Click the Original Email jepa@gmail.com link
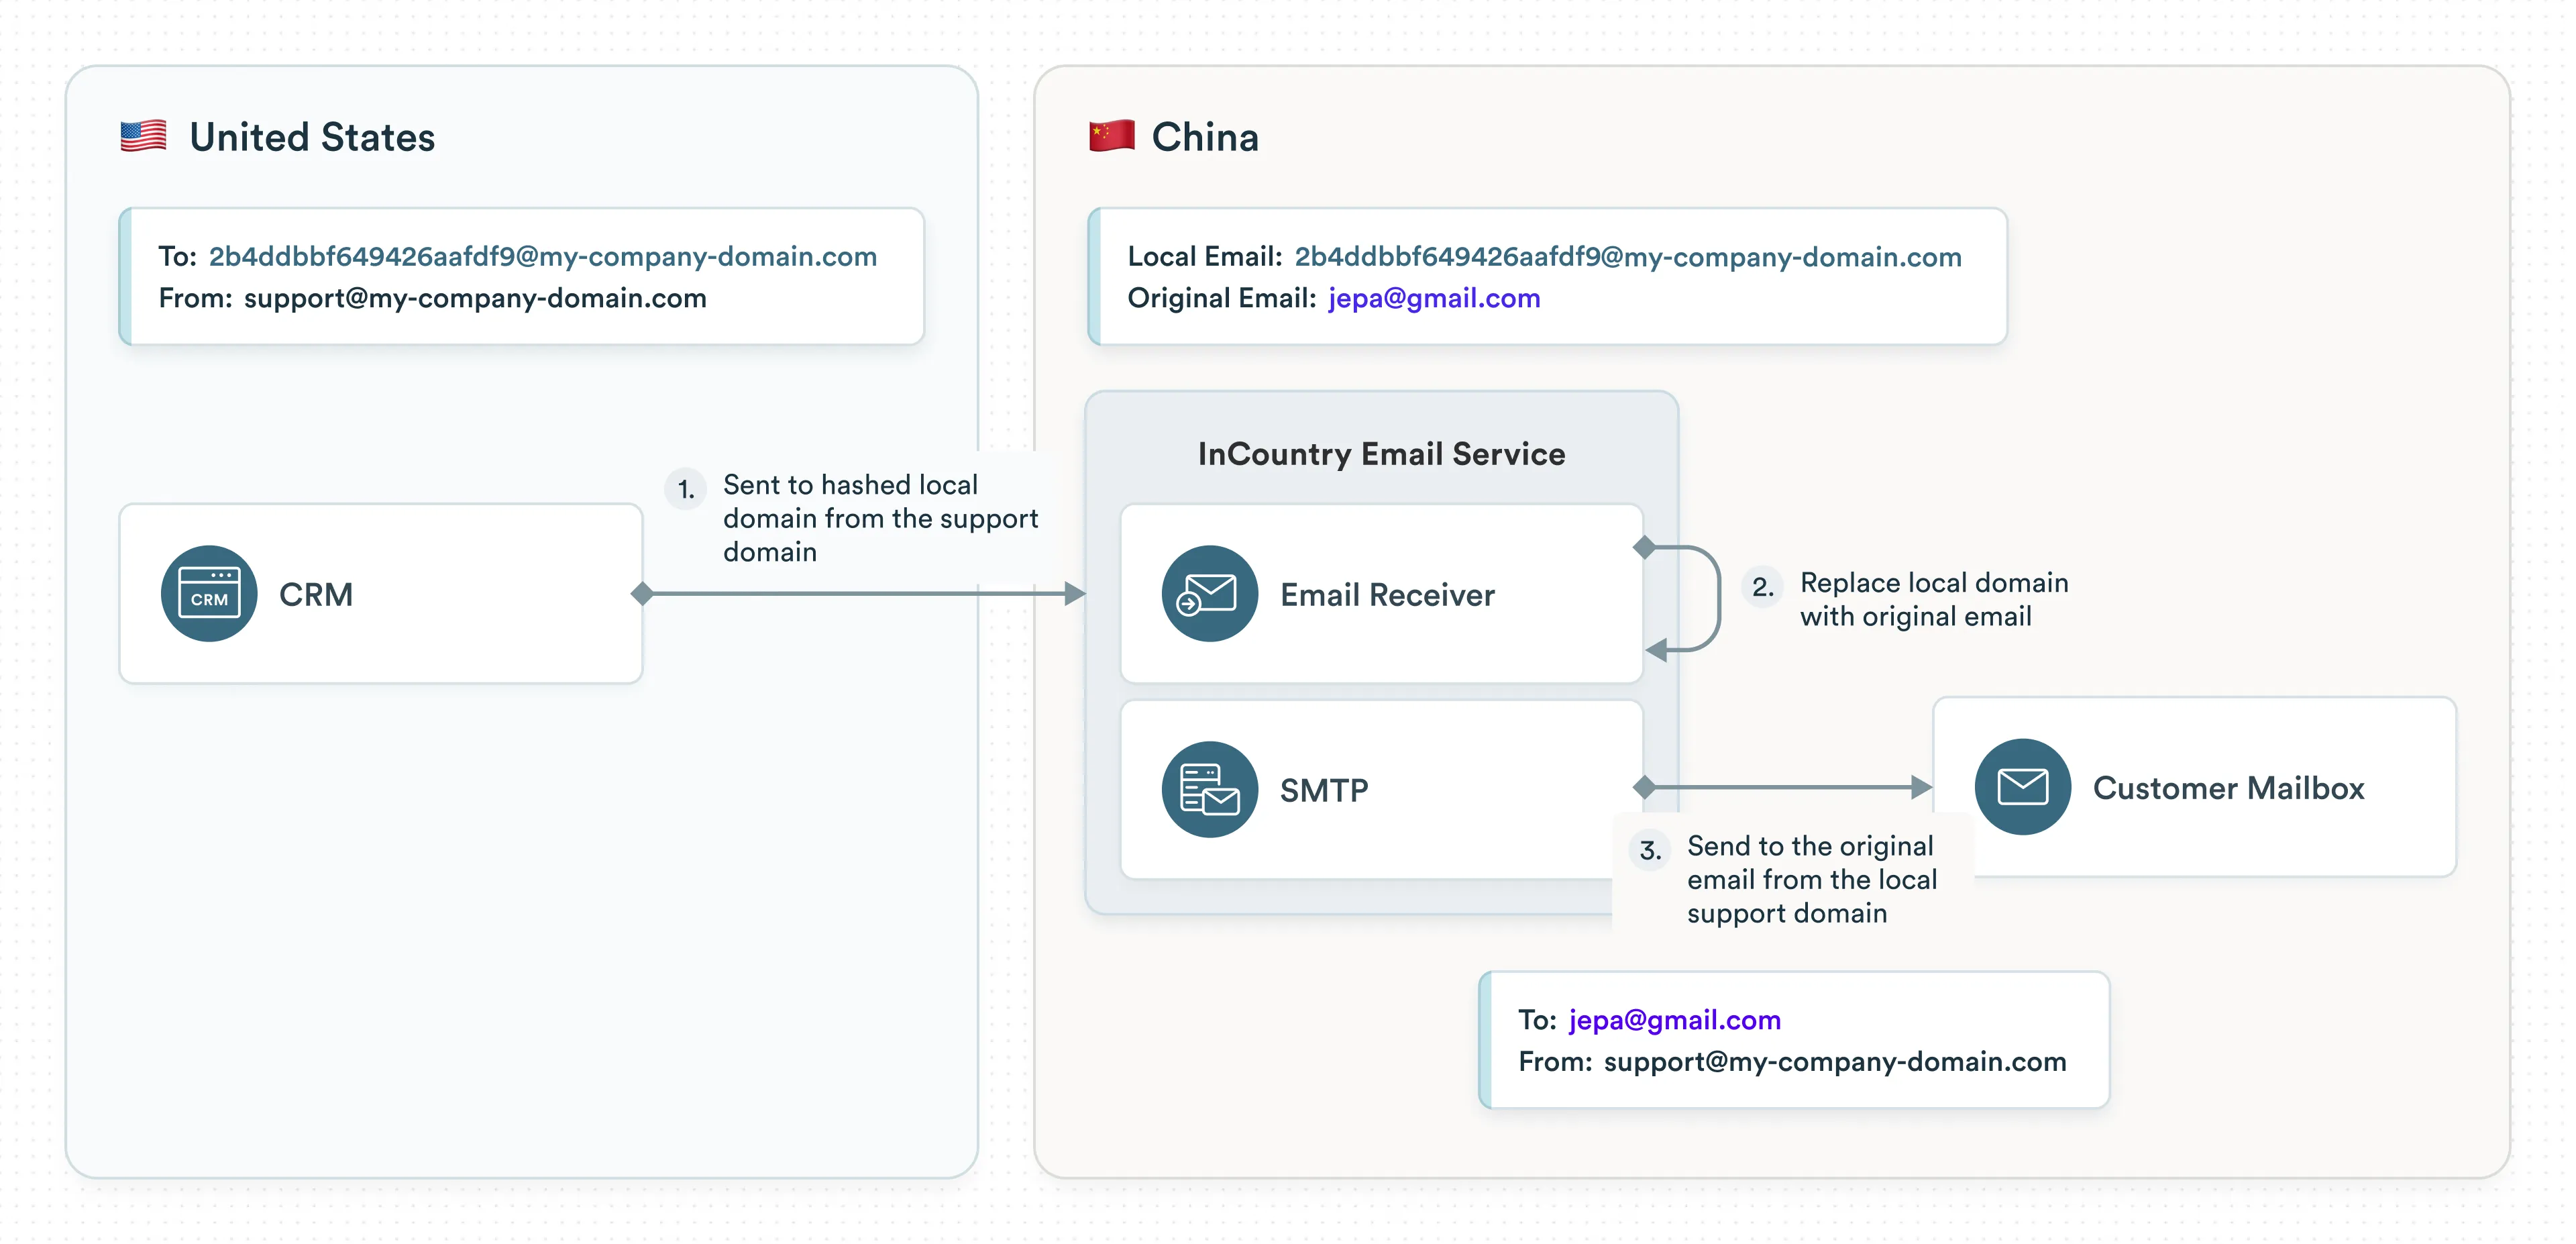The image size is (2576, 1244). (1433, 298)
